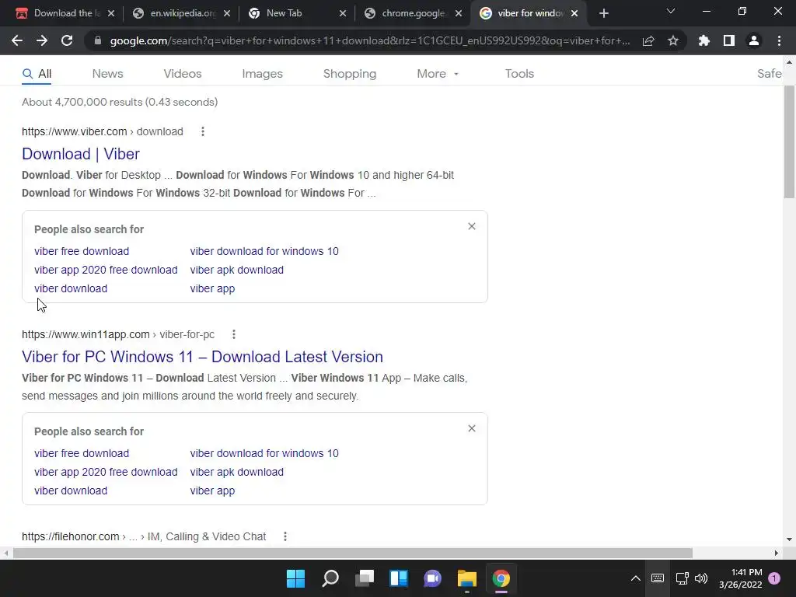This screenshot has height=597, width=796.
Task: Close the 'viber for windows' tab
Action: (574, 13)
